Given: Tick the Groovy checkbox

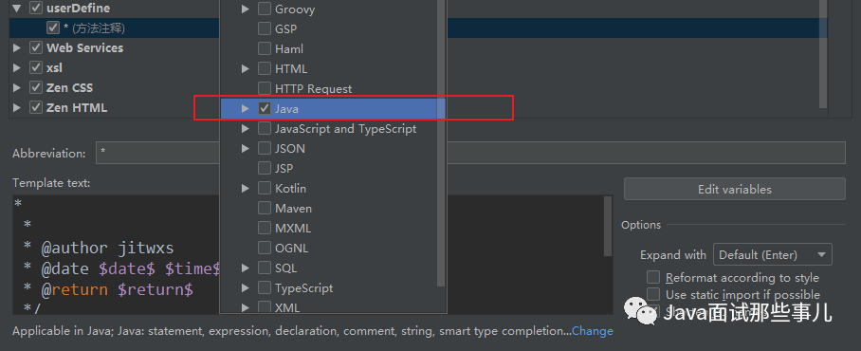Looking at the screenshot, I should 265,9.
